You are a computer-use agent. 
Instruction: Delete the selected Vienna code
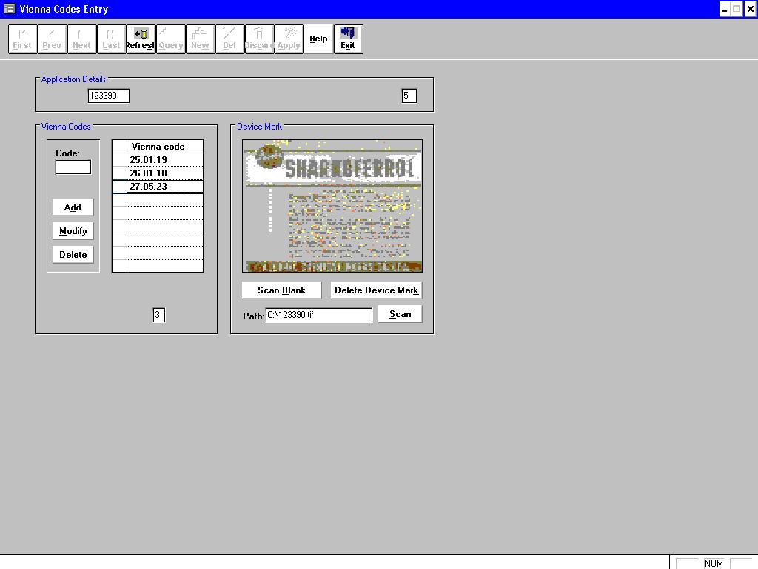coord(73,254)
